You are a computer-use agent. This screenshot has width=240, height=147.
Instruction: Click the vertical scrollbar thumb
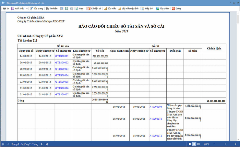[238, 19]
